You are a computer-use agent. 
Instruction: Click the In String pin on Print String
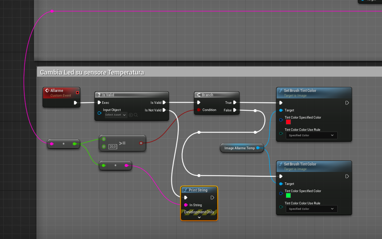(186, 205)
